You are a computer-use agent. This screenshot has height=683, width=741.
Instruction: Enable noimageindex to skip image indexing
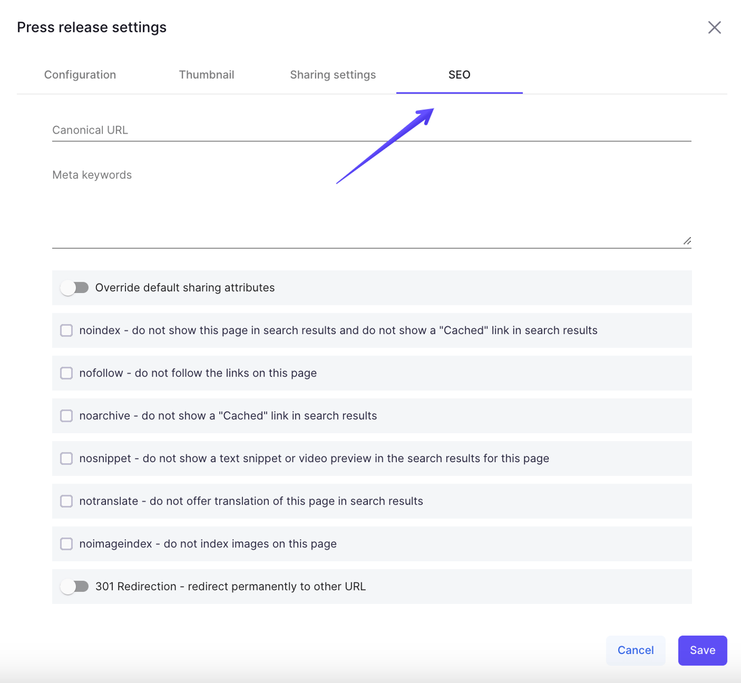[x=66, y=543]
